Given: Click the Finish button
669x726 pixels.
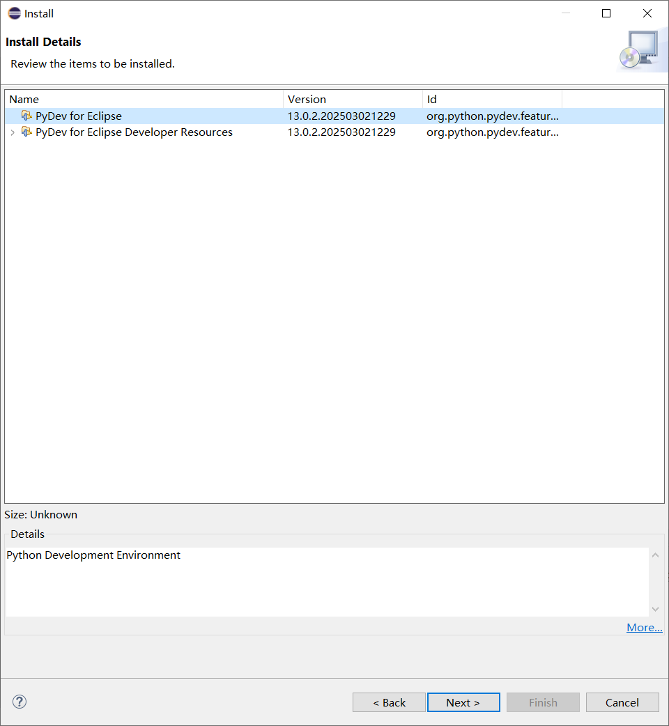Looking at the screenshot, I should click(543, 702).
